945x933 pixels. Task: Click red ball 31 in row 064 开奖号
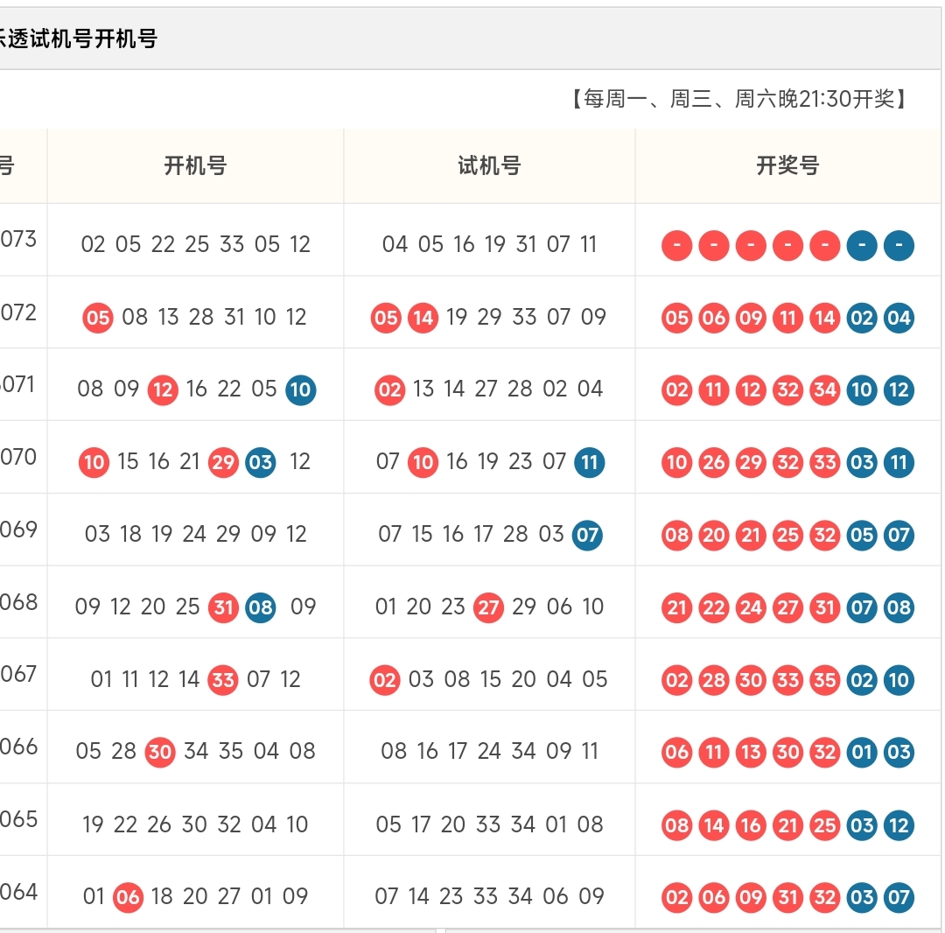pos(787,897)
